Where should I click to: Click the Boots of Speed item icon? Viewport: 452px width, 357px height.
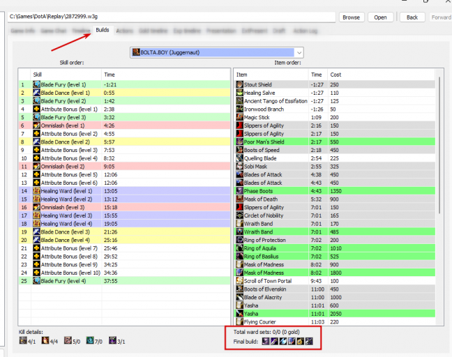(x=239, y=150)
